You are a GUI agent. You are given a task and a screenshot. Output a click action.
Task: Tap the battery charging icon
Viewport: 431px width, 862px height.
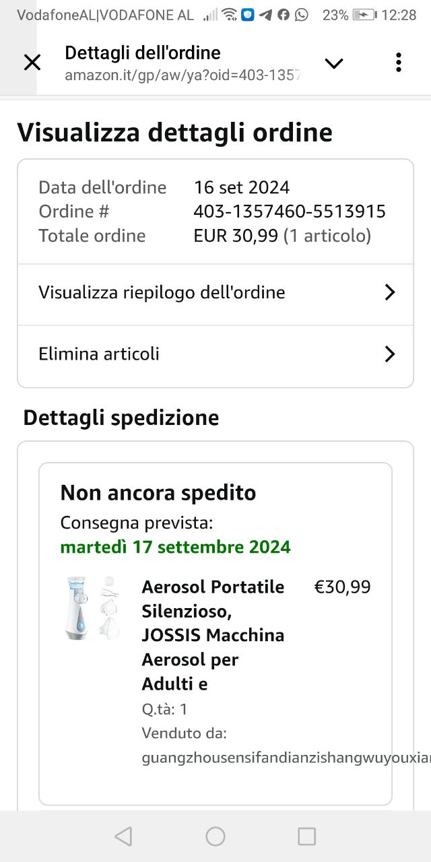[364, 15]
